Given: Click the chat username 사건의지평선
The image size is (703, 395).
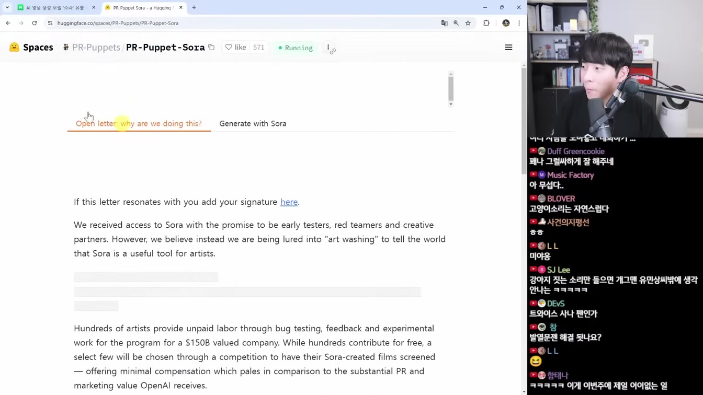Looking at the screenshot, I should click(568, 222).
